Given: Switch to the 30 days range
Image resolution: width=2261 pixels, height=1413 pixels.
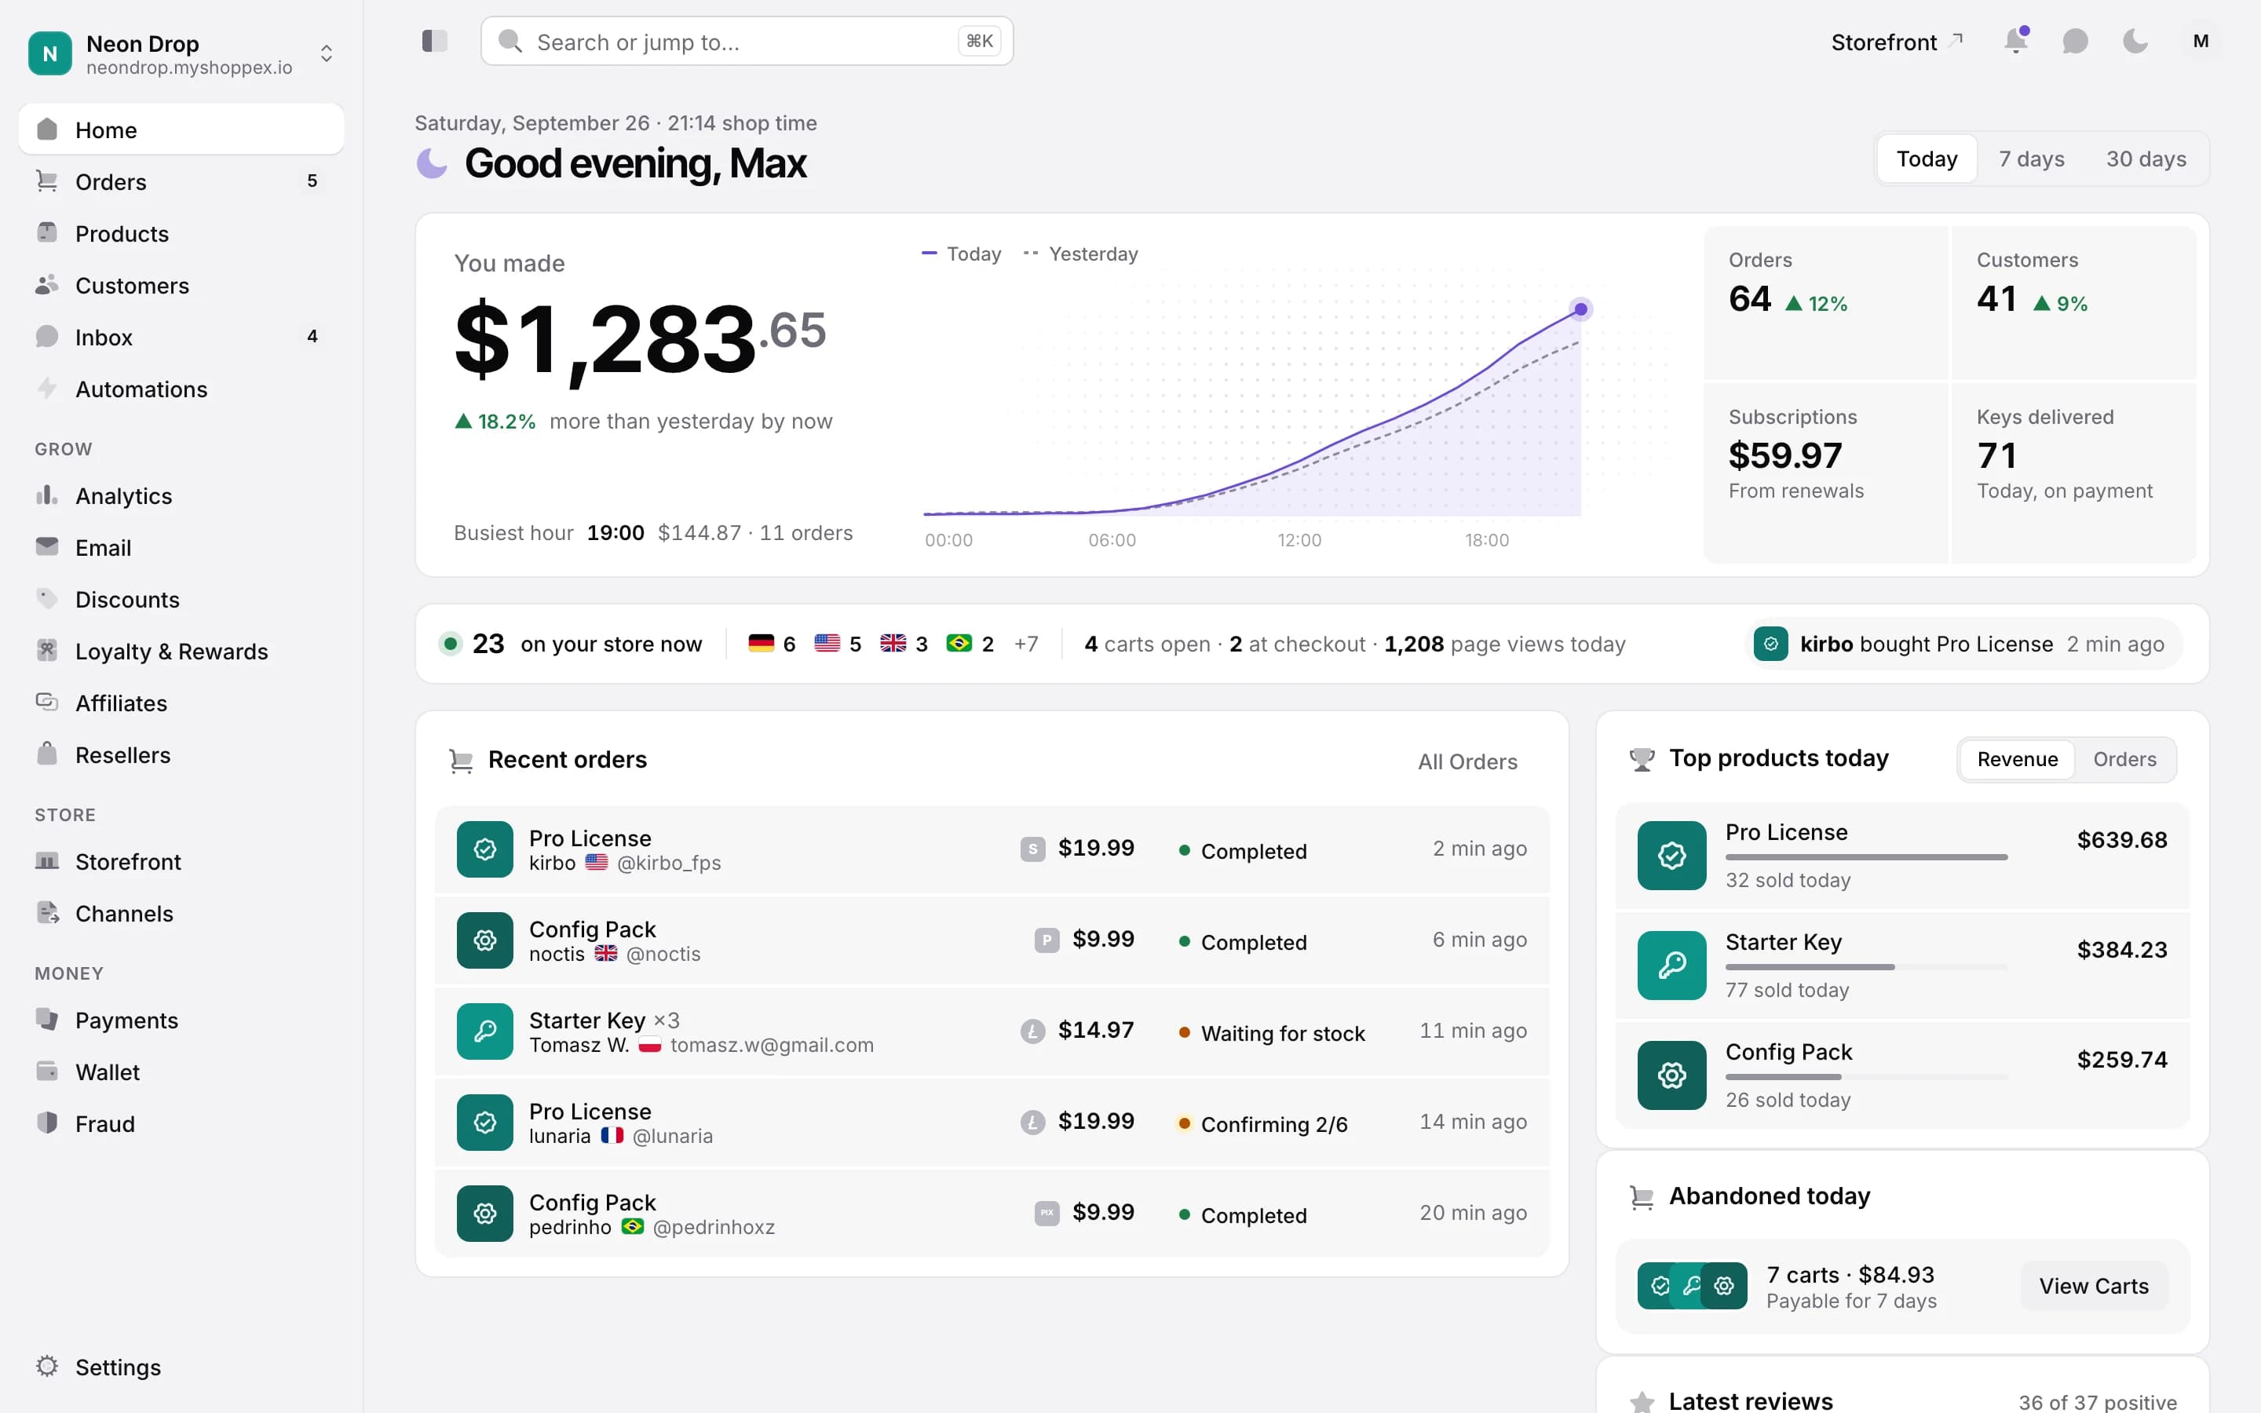Looking at the screenshot, I should 2146,159.
